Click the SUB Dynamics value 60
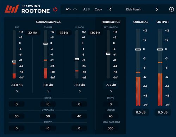 pos(17,116)
